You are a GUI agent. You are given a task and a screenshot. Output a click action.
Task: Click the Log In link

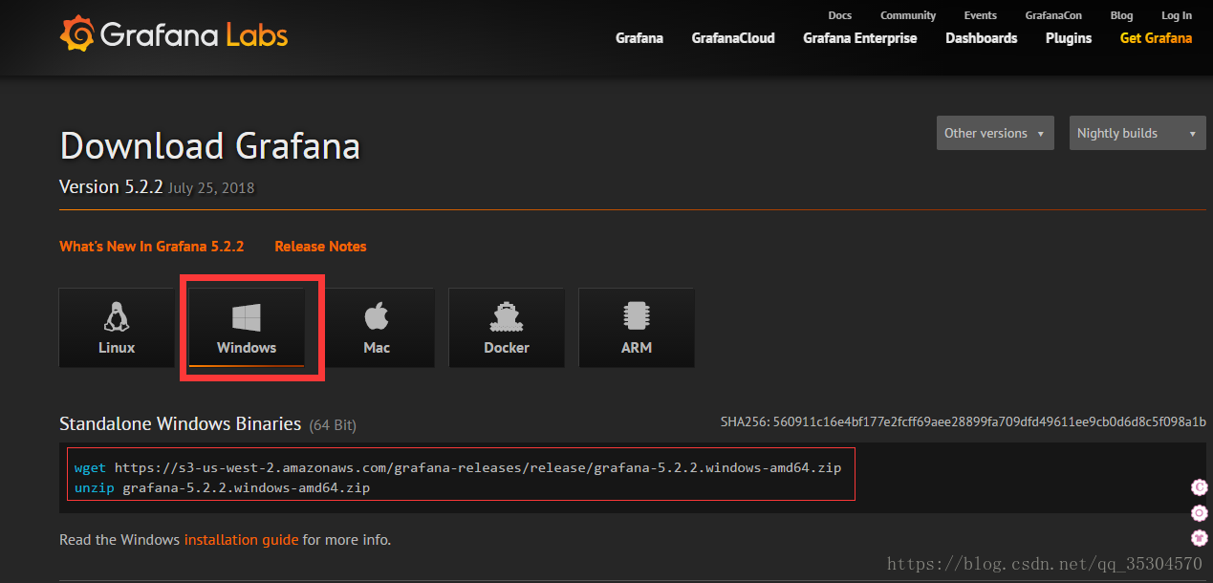(1177, 15)
